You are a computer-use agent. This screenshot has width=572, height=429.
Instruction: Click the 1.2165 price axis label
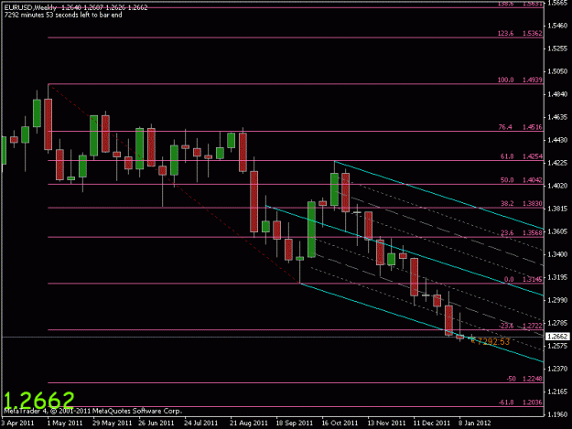tap(557, 391)
